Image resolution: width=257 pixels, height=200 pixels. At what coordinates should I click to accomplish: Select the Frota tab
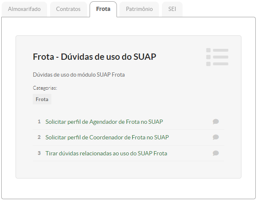click(x=103, y=9)
